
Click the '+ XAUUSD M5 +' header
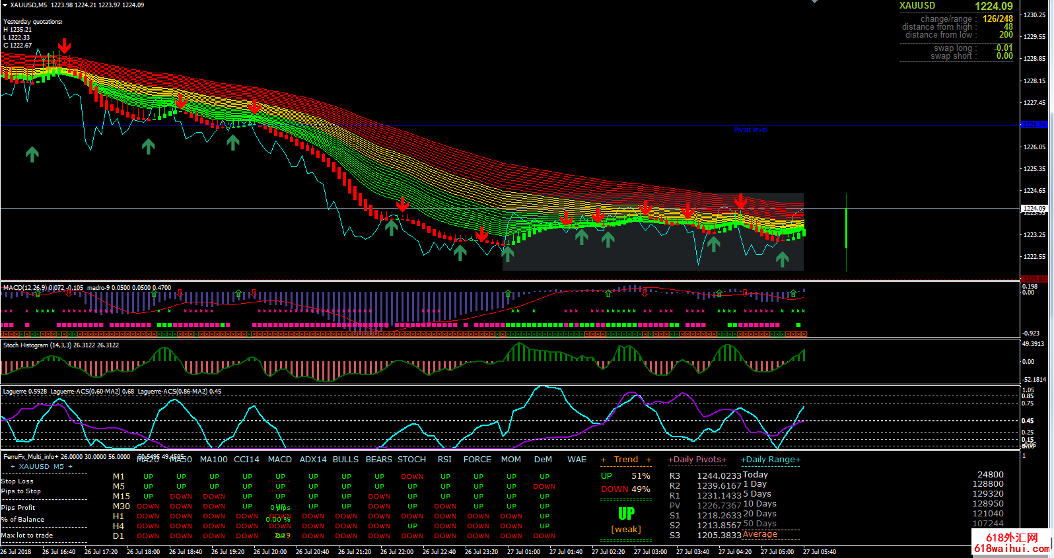coord(41,467)
